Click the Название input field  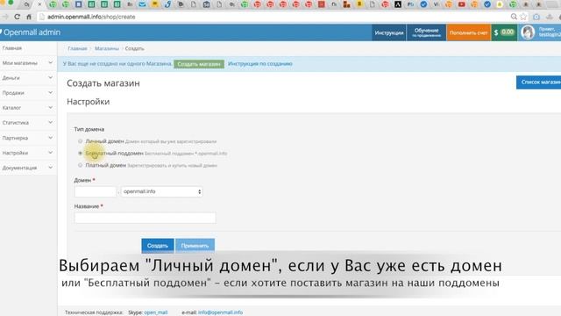tap(145, 218)
